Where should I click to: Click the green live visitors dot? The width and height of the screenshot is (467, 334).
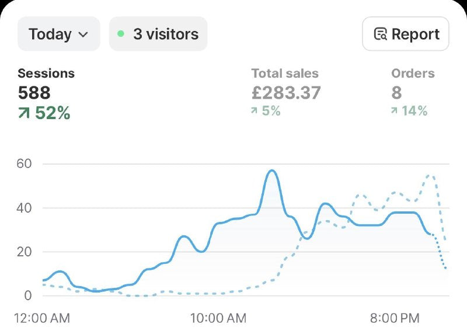(121, 34)
